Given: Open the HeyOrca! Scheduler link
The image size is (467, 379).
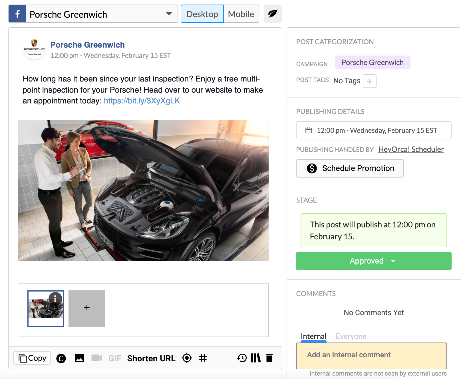Looking at the screenshot, I should [411, 149].
